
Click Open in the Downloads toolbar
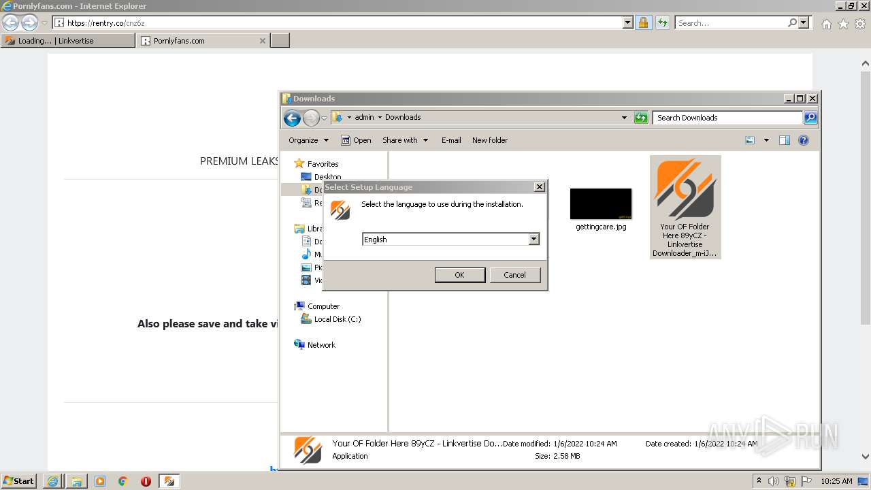click(x=356, y=140)
